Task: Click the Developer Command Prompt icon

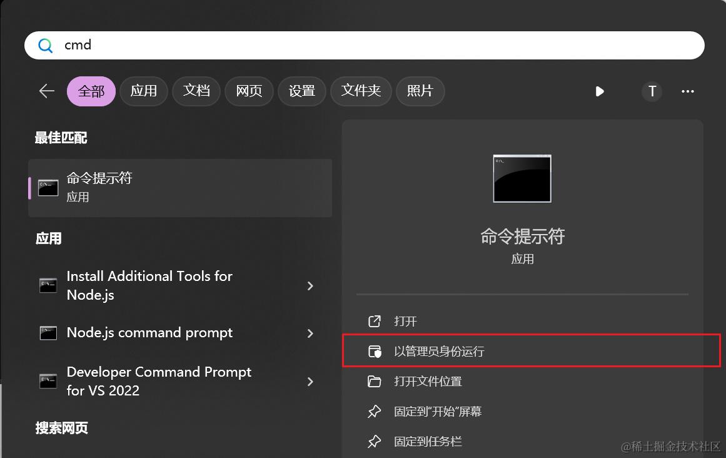Action: point(48,381)
